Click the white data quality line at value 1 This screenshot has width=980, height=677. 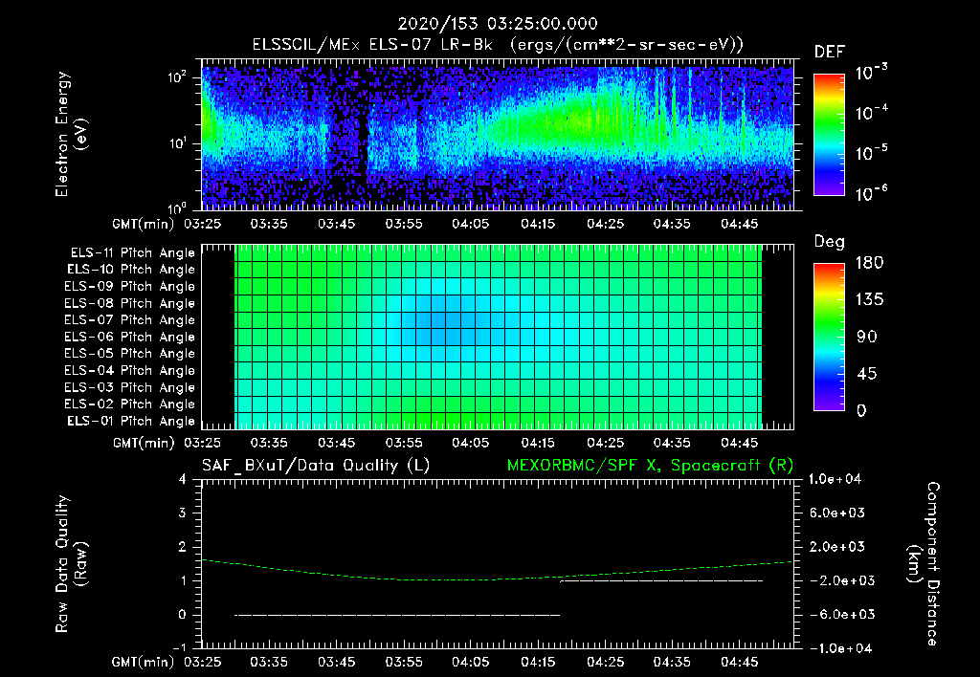point(661,580)
